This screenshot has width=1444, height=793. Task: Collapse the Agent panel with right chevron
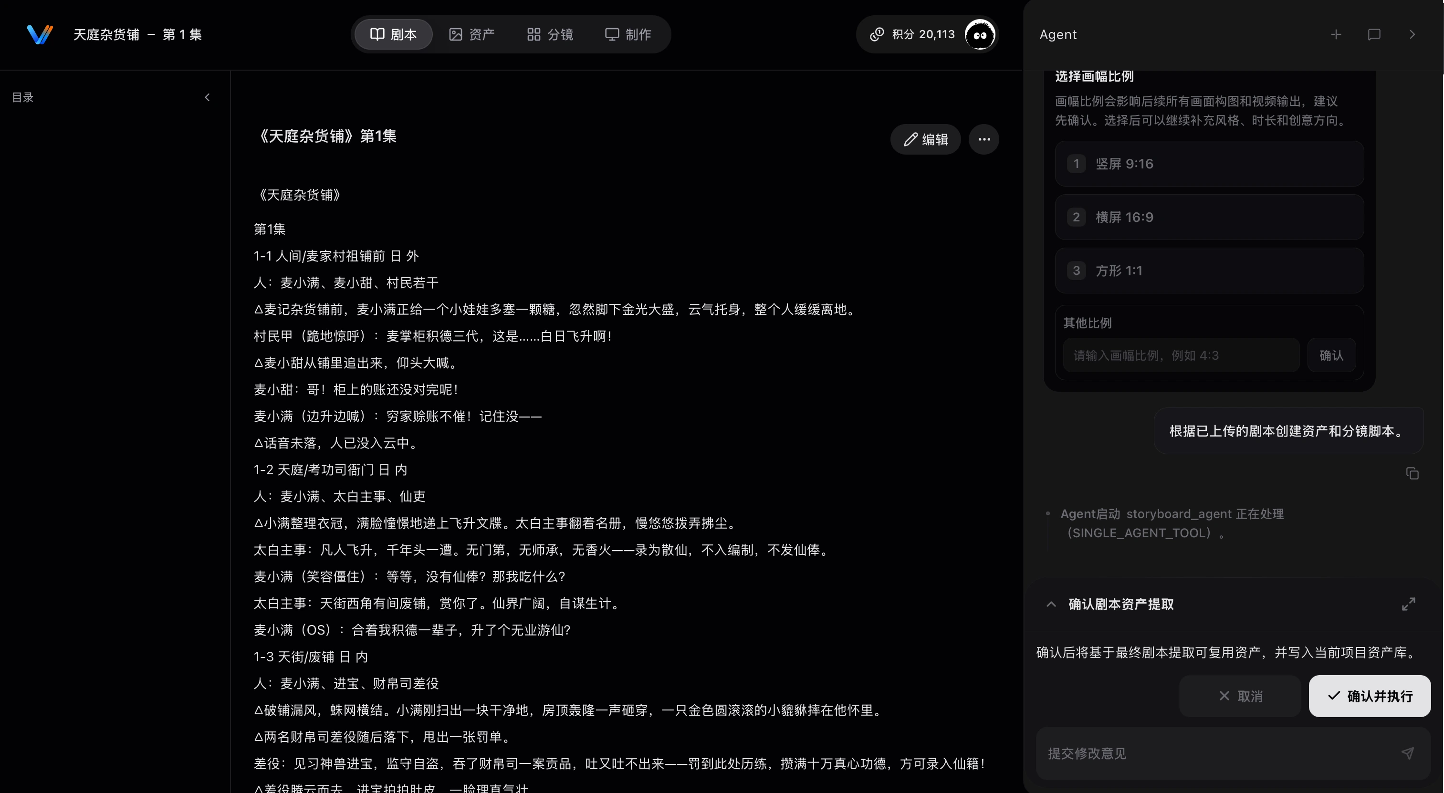(x=1412, y=35)
